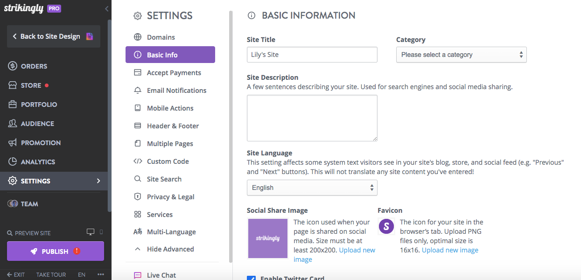Image resolution: width=581 pixels, height=280 pixels.
Task: Click the Publish button
Action: (55, 251)
